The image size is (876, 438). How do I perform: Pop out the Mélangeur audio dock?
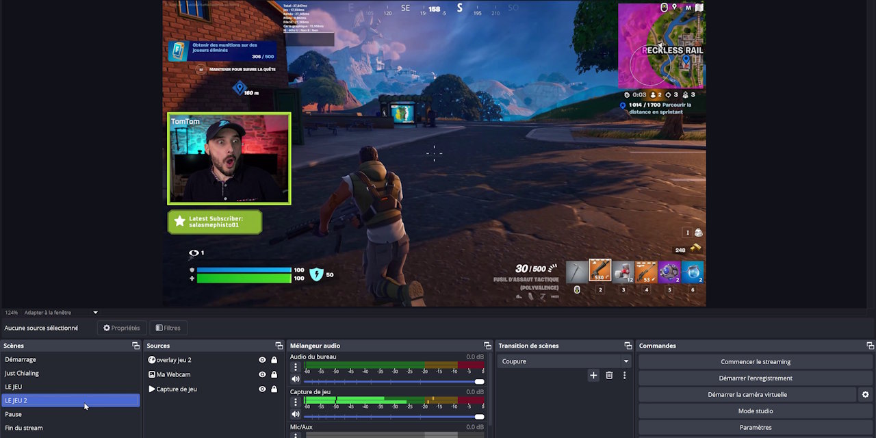coord(487,346)
